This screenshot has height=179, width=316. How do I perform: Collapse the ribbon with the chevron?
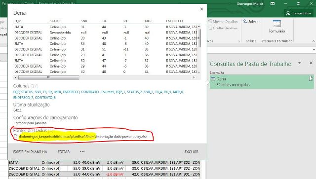click(314, 41)
